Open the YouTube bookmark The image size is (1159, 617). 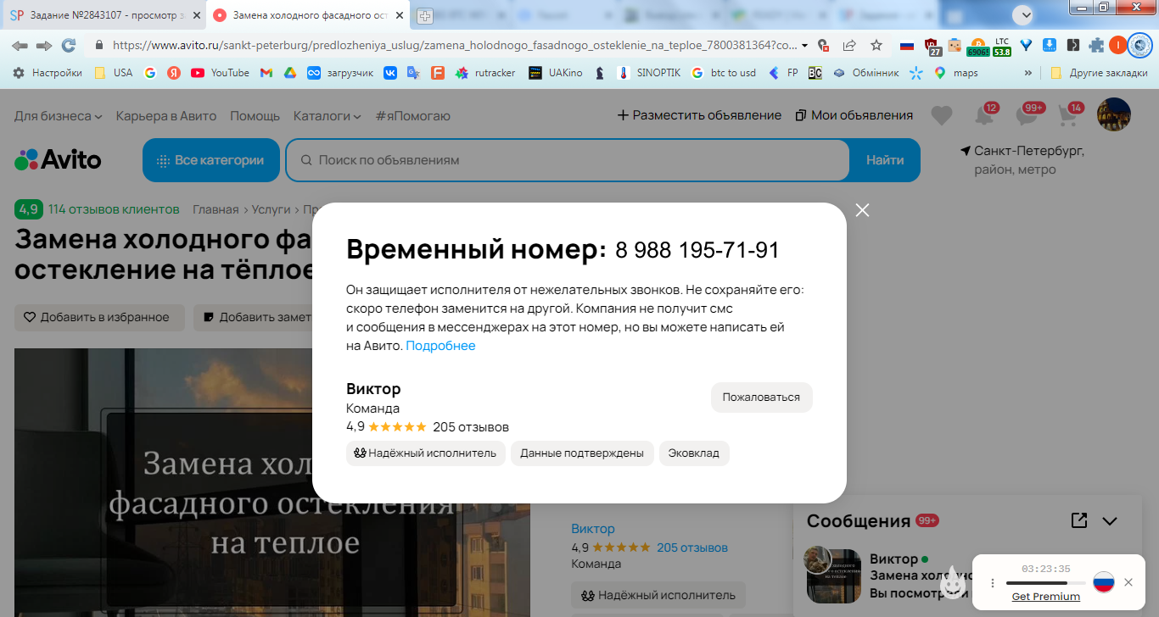click(x=221, y=73)
